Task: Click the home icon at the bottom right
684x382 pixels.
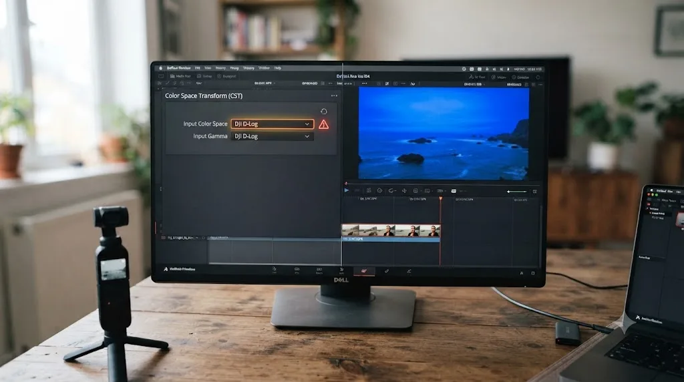Action: (x=522, y=273)
